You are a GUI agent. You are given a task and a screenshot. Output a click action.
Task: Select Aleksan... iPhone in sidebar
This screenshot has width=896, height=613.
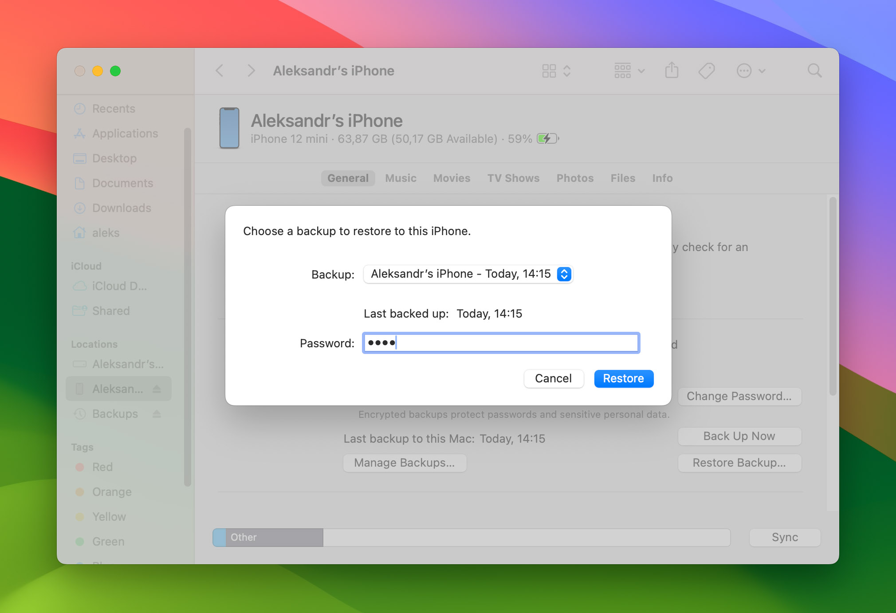[x=118, y=389]
